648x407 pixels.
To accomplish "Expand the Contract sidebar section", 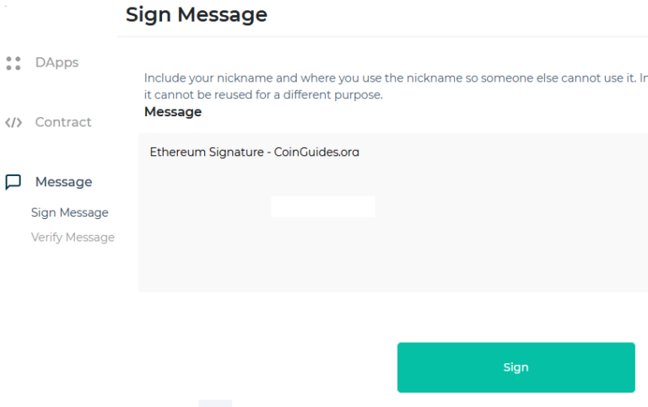I will pos(63,122).
